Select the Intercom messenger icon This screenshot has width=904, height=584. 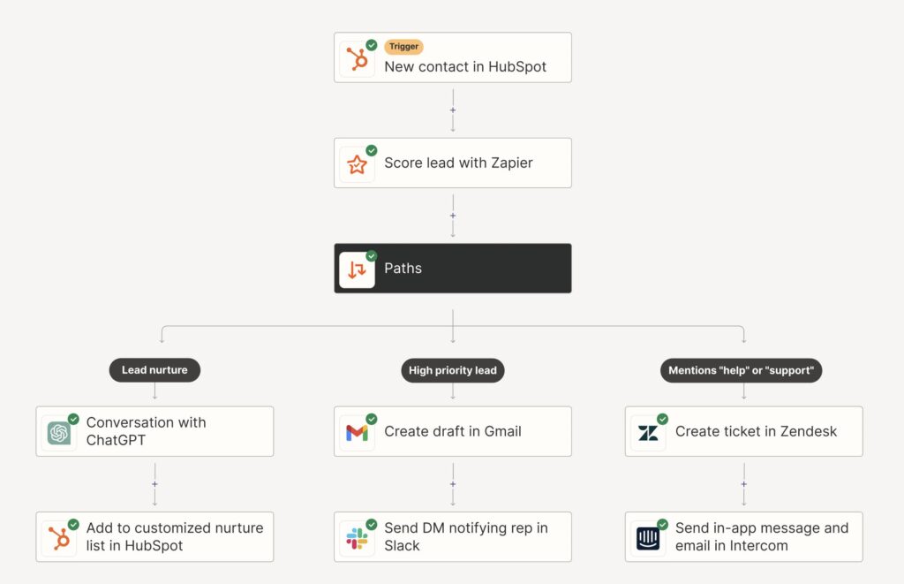(x=647, y=536)
